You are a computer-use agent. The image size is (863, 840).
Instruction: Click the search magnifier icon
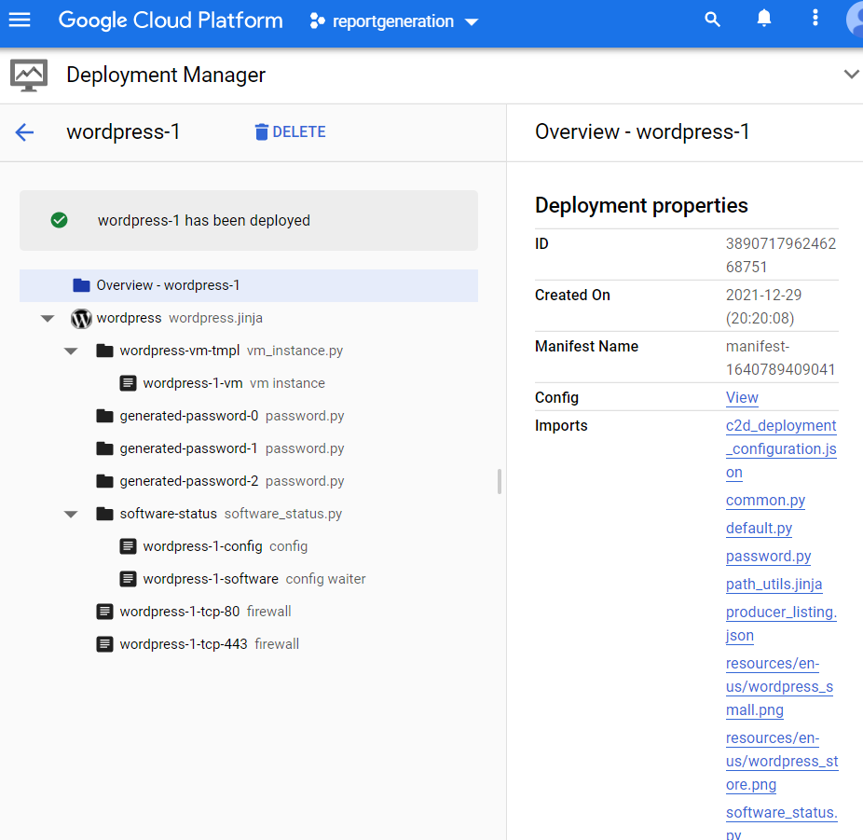[713, 20]
